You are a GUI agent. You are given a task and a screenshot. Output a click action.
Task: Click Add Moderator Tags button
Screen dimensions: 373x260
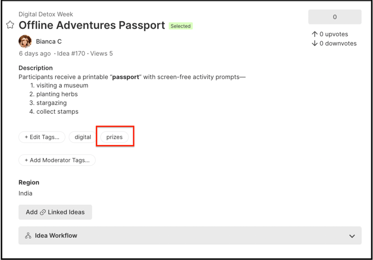tap(57, 160)
